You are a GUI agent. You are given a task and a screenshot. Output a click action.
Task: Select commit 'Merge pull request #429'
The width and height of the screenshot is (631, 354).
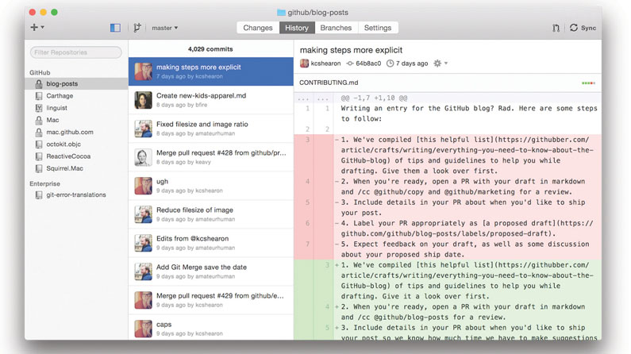tap(211, 300)
